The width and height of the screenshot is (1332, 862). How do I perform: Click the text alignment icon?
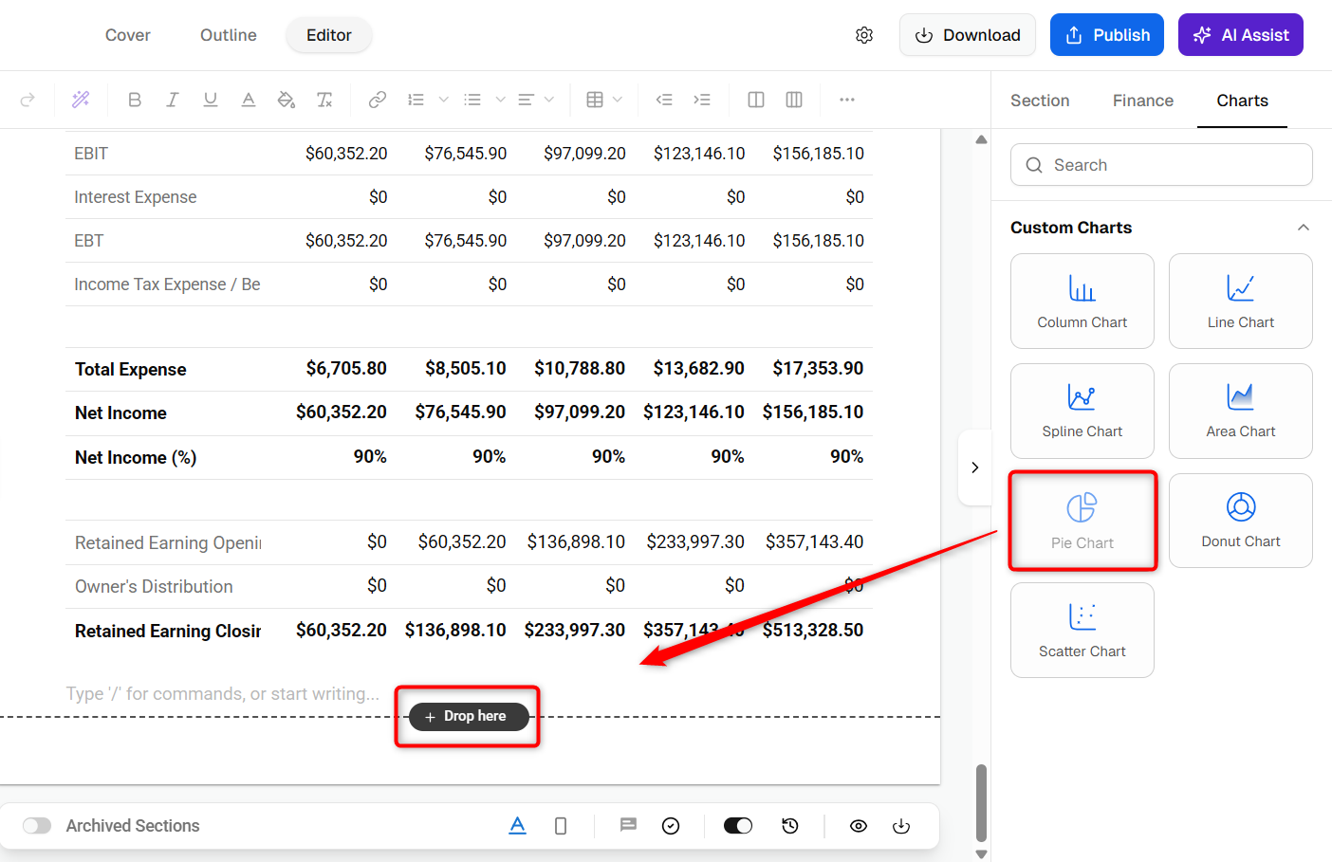click(x=527, y=100)
